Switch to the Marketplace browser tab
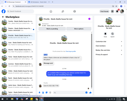 pyautogui.click(x=39, y=2)
